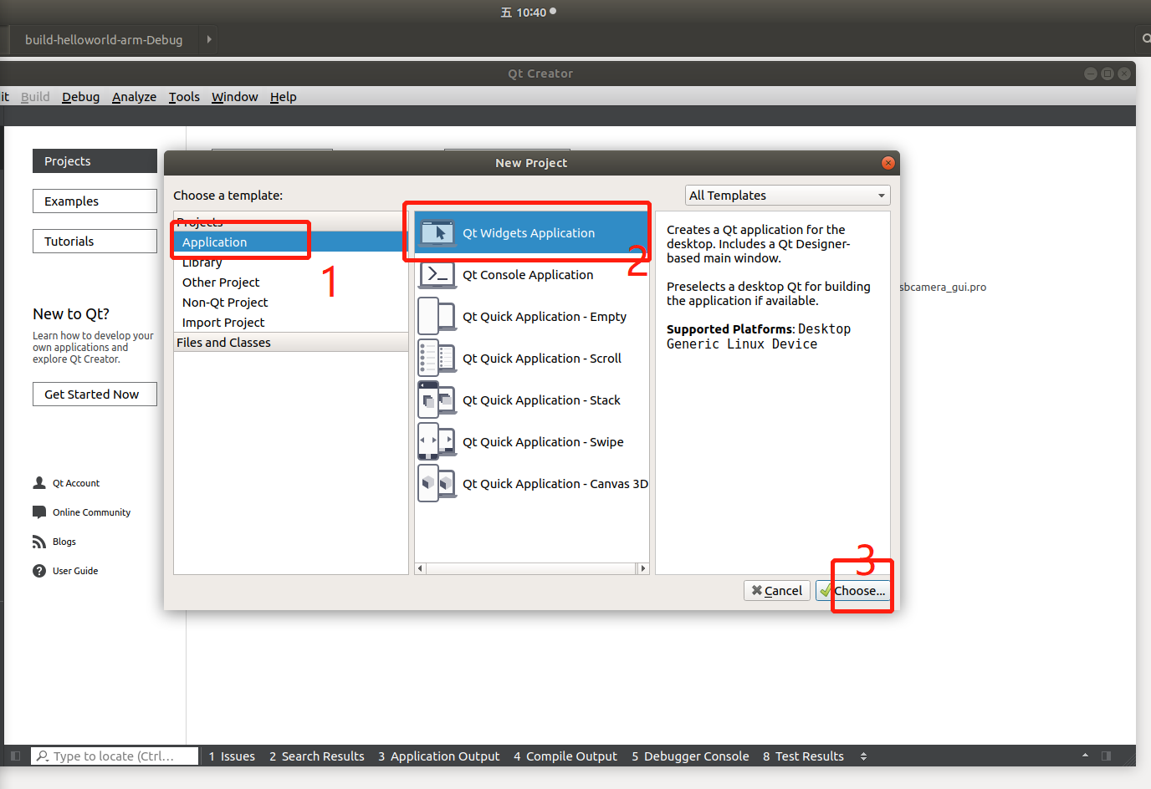This screenshot has width=1151, height=789.
Task: Pick the Qt Quick Application - Scroll icon
Action: [x=437, y=359]
